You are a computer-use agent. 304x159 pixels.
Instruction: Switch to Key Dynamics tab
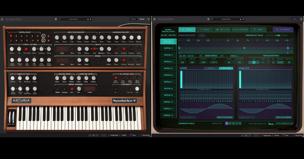tap(240, 30)
